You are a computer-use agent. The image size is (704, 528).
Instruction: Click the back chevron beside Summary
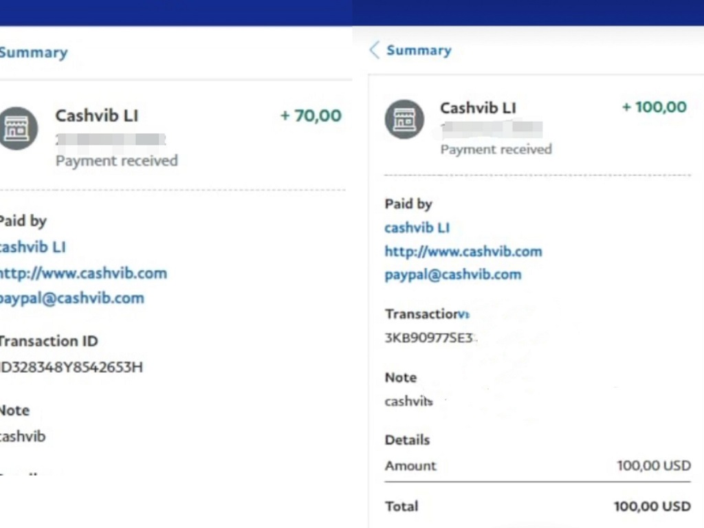pos(375,50)
